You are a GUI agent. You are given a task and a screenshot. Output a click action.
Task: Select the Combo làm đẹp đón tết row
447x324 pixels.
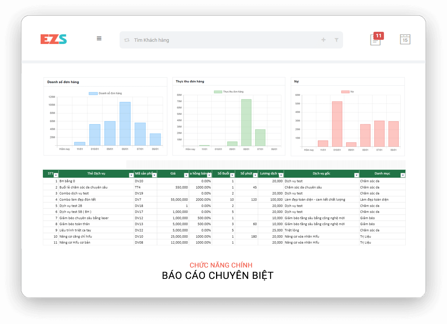tap(224, 199)
